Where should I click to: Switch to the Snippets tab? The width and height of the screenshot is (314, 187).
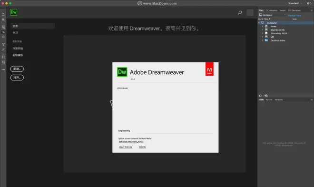(279, 100)
